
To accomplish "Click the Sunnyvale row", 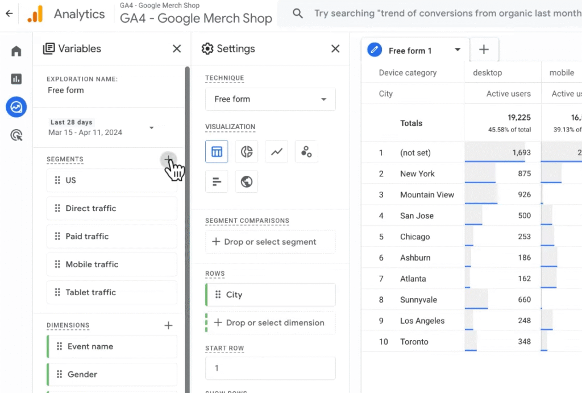I will tap(472, 300).
